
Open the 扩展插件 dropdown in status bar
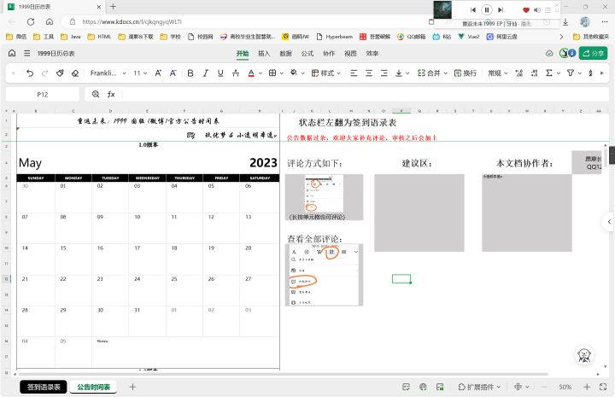tap(479, 387)
